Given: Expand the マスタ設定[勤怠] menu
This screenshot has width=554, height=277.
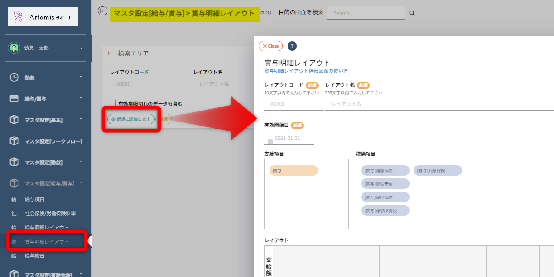Looking at the screenshot, I should pos(81,162).
